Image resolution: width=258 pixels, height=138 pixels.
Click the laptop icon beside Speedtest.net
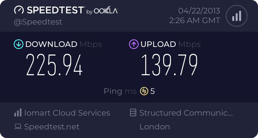pos(18,127)
